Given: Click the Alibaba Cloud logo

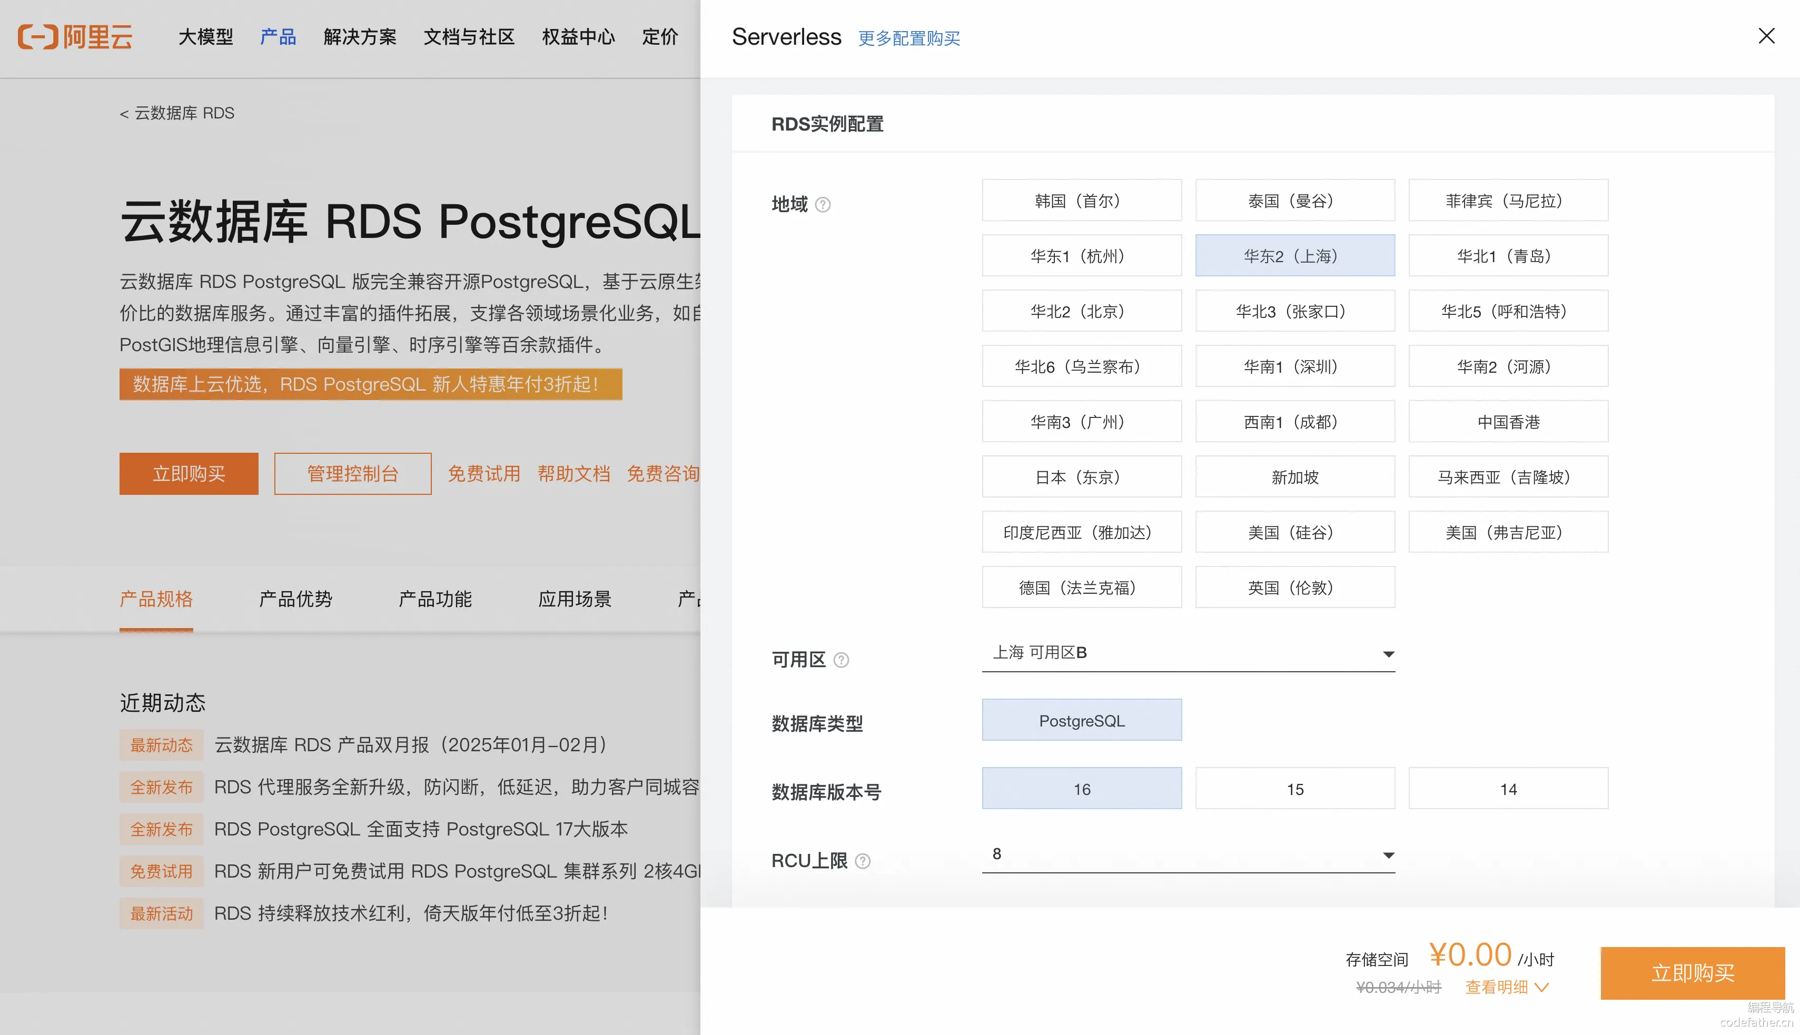Looking at the screenshot, I should (75, 36).
